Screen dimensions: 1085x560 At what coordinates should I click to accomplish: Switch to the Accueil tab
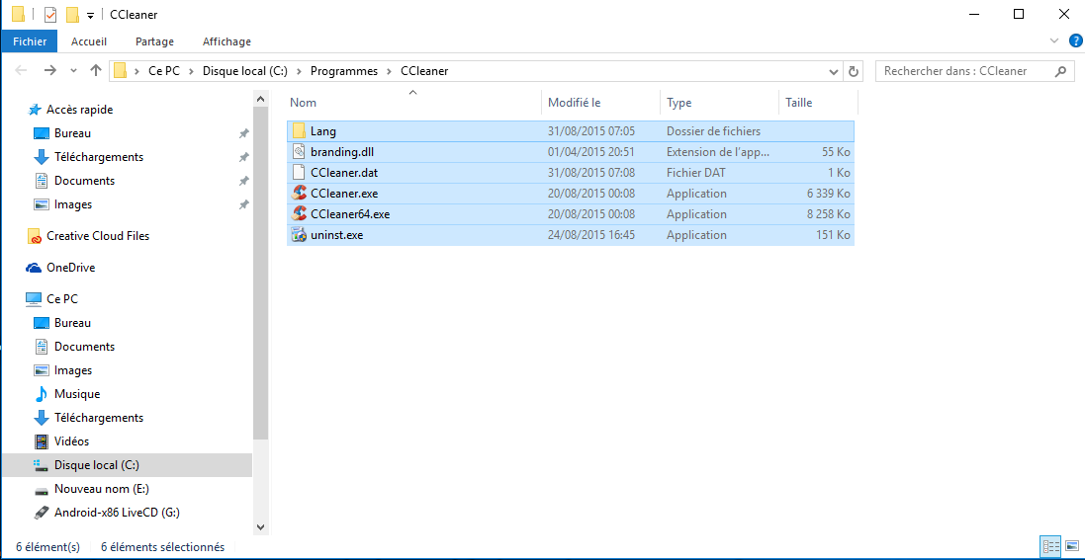coord(89,41)
